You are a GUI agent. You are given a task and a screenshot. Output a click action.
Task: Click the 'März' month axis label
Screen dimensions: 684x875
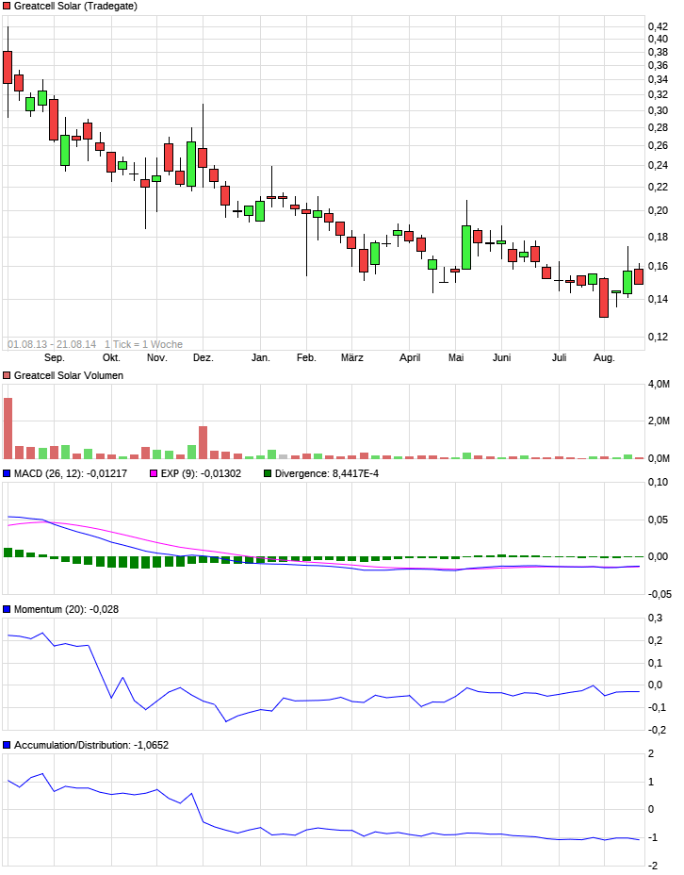click(x=351, y=357)
